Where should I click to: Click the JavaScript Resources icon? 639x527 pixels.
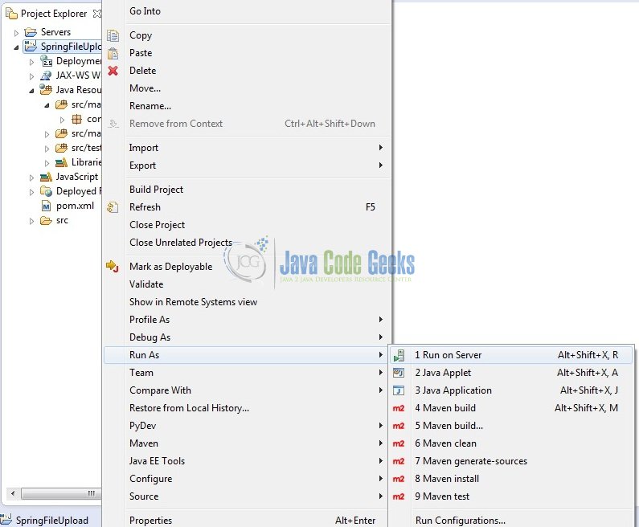(x=46, y=178)
